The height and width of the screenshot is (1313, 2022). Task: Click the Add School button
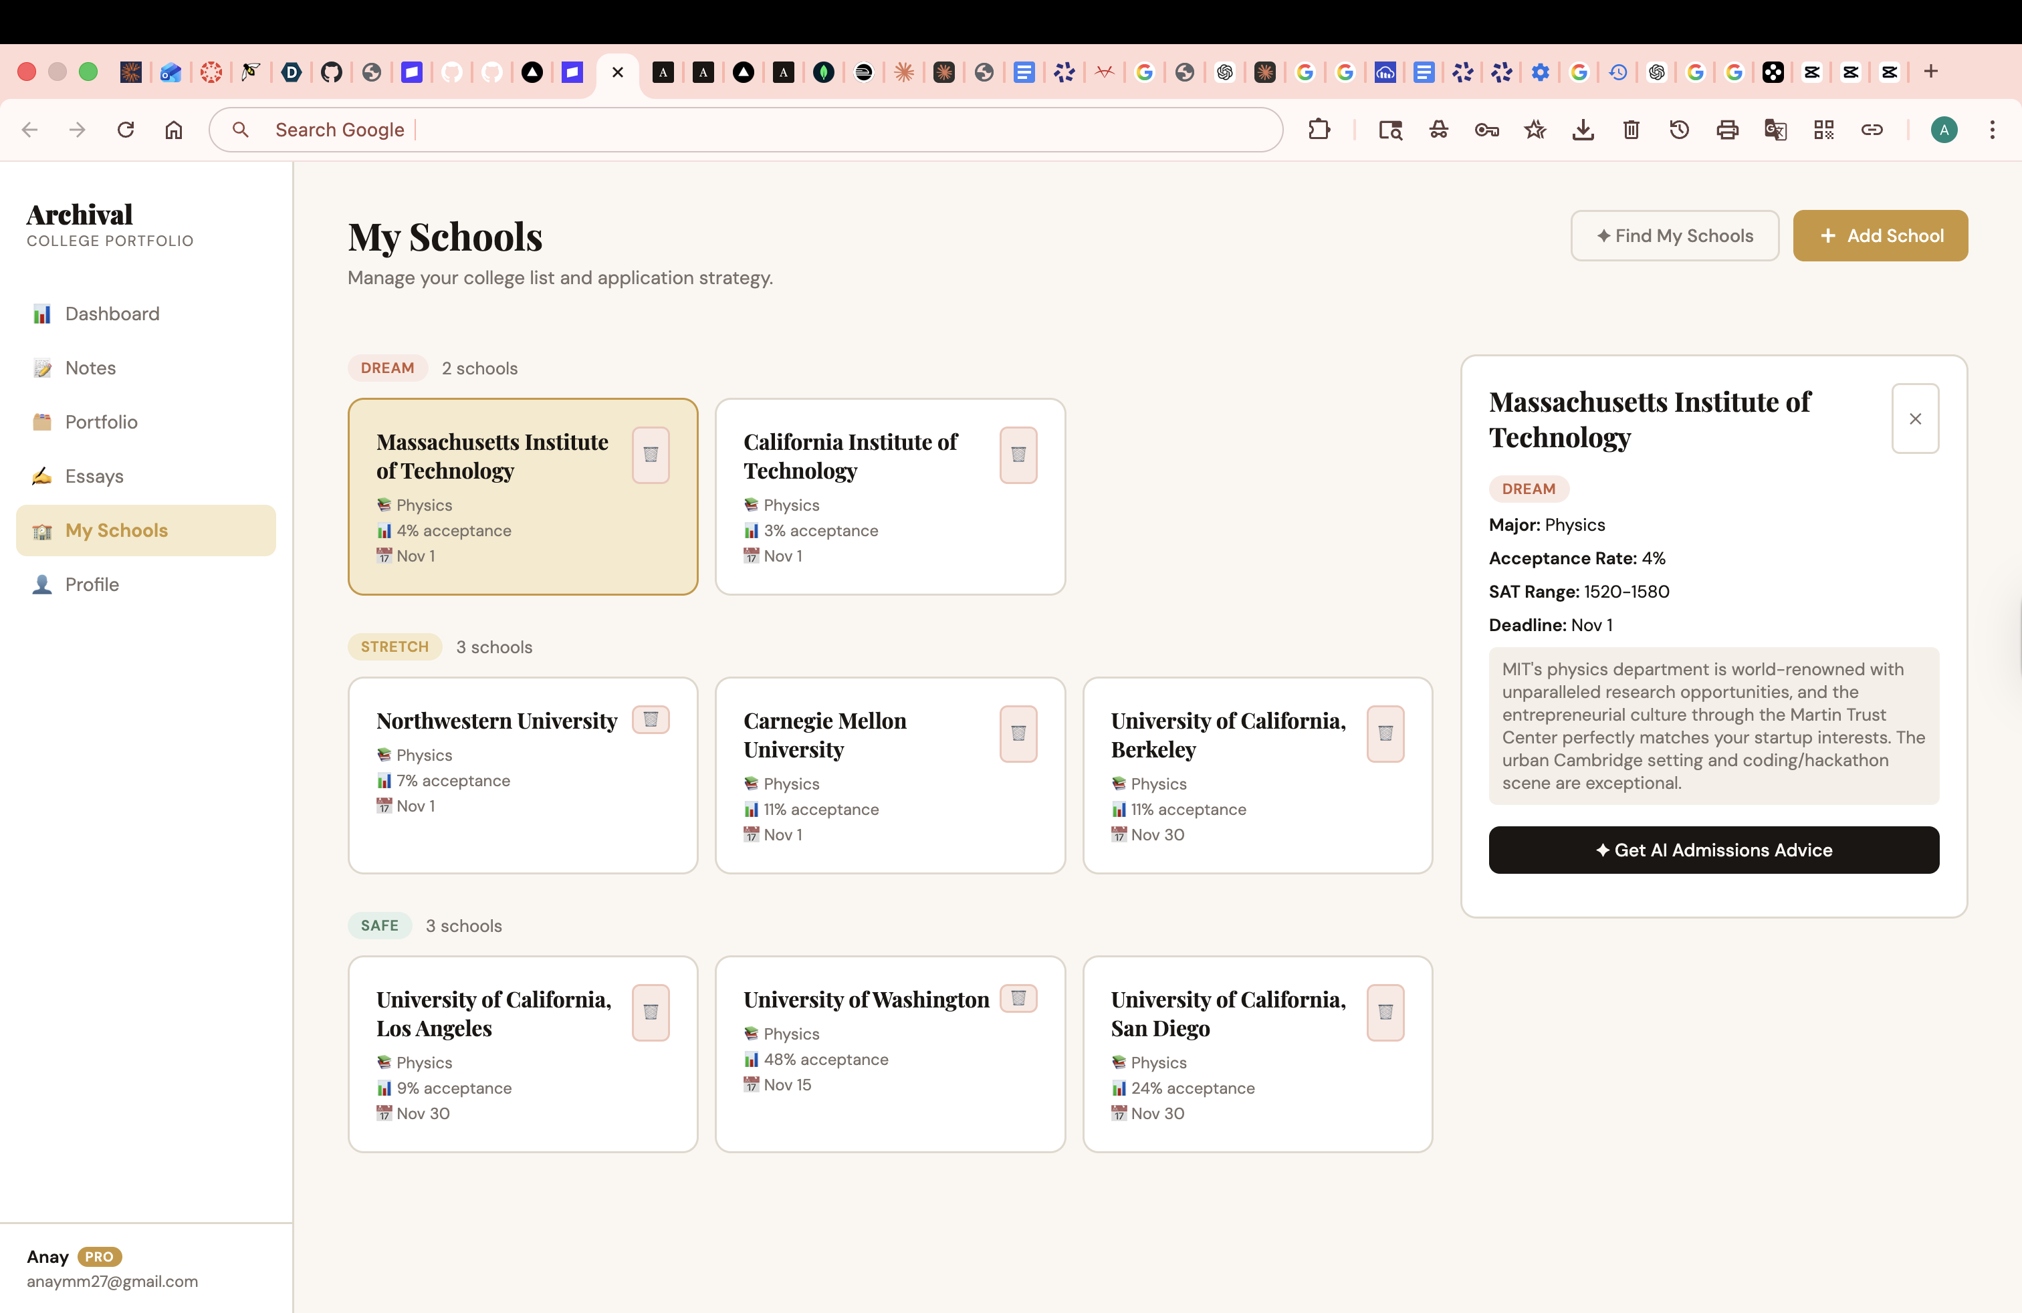pyautogui.click(x=1880, y=236)
